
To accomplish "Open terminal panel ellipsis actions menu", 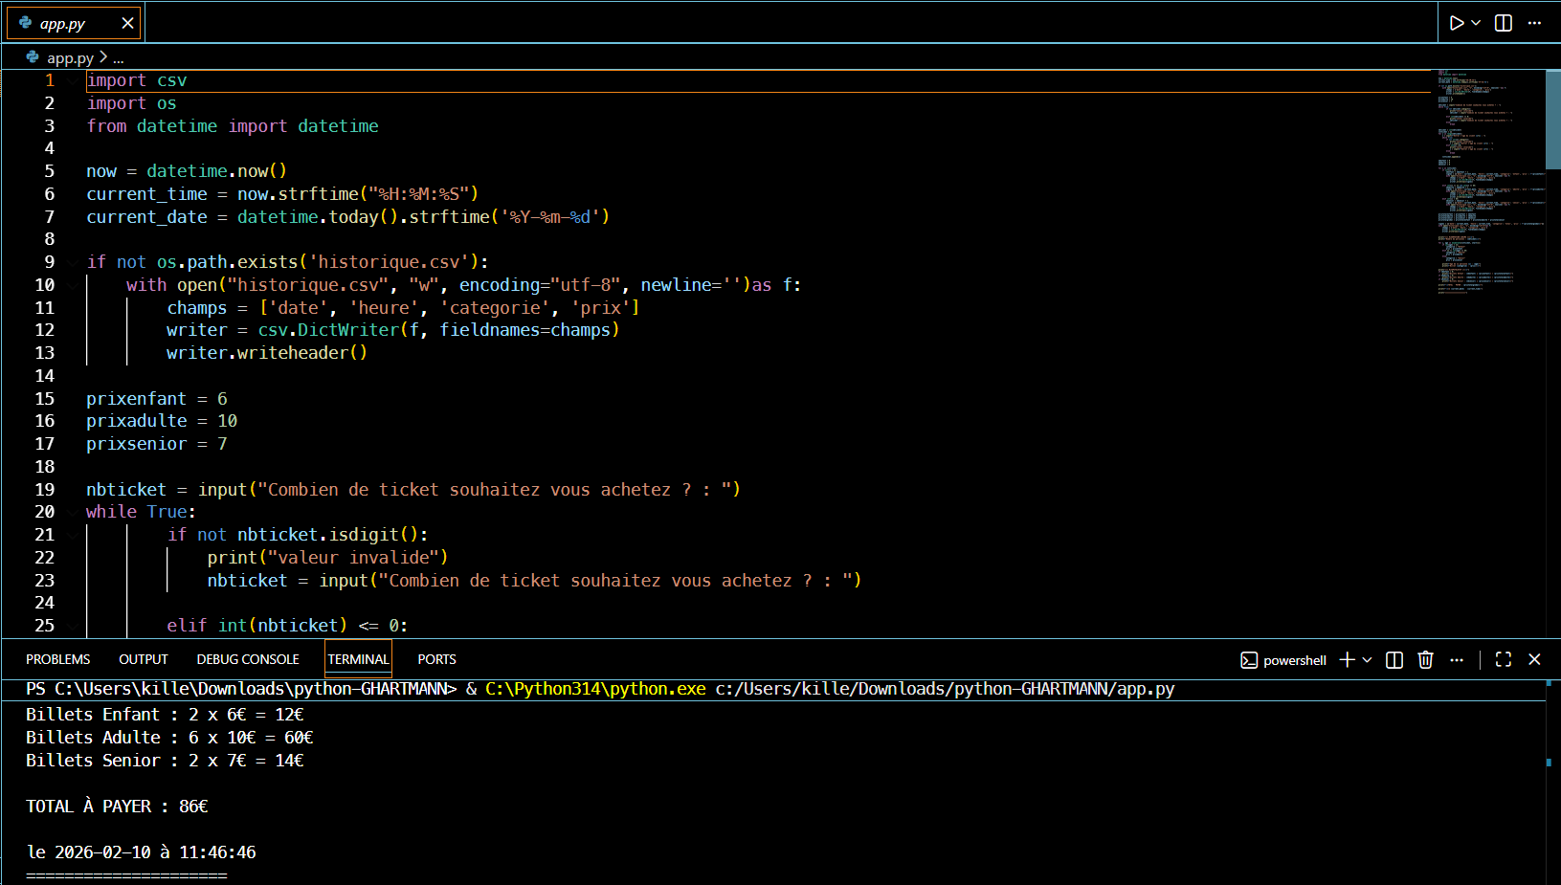I will pyautogui.click(x=1457, y=660).
